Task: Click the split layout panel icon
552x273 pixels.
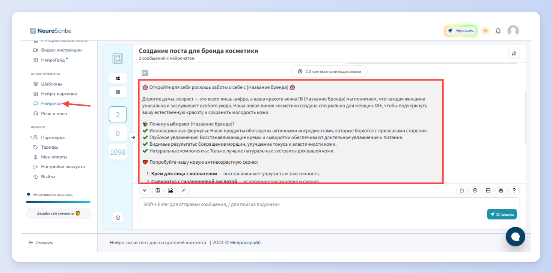Action: click(488, 190)
